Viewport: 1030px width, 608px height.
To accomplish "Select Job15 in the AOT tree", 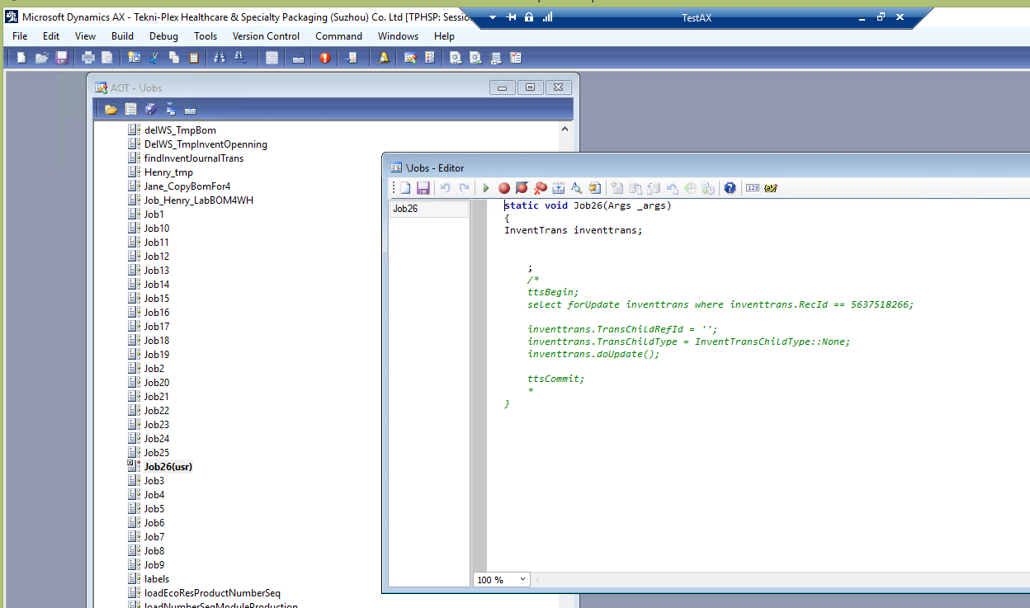I will click(x=157, y=299).
